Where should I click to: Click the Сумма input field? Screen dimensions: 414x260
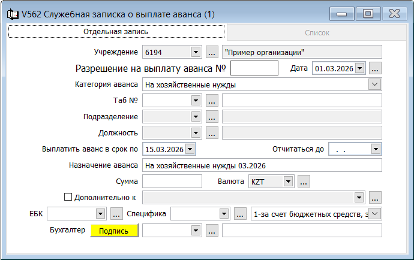[x=172, y=181]
